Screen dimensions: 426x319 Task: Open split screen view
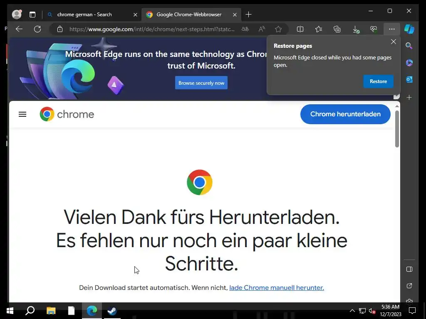coord(300,29)
